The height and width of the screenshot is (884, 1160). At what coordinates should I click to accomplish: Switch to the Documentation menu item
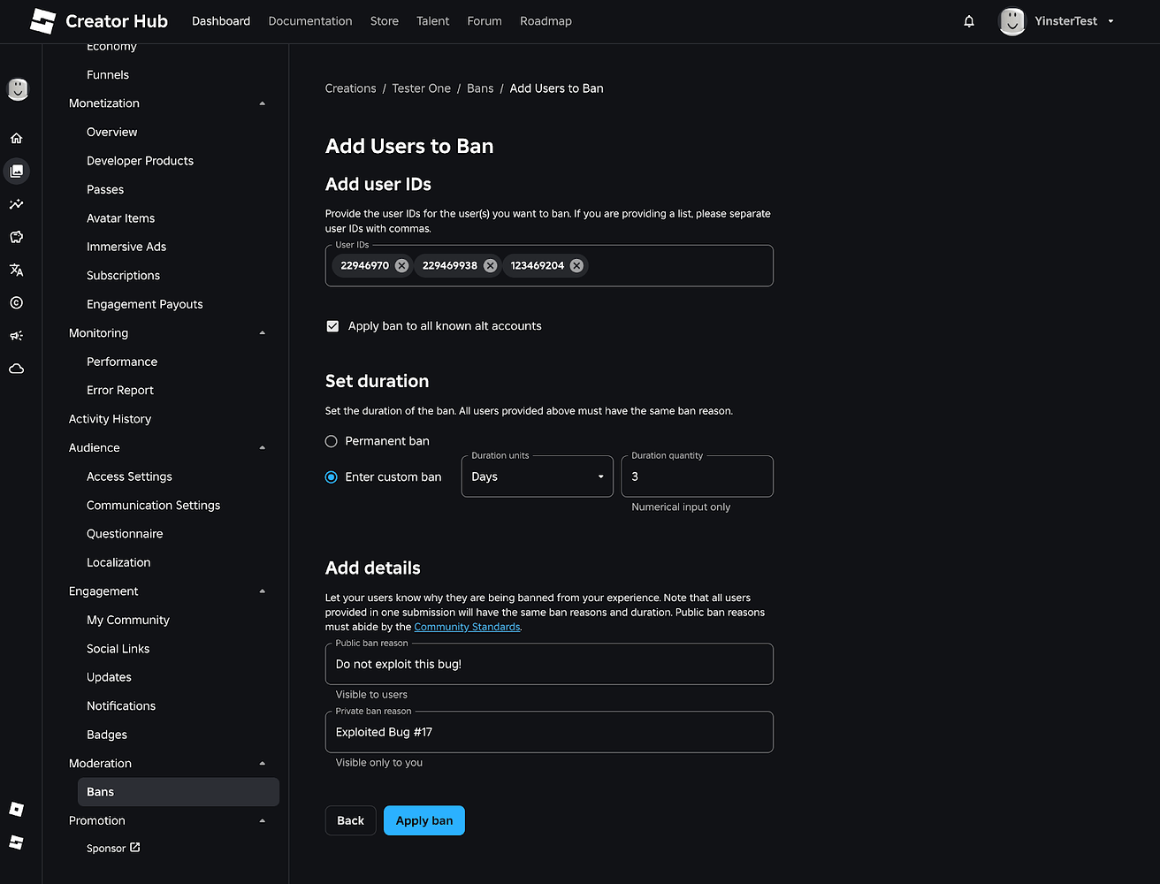[x=310, y=20]
